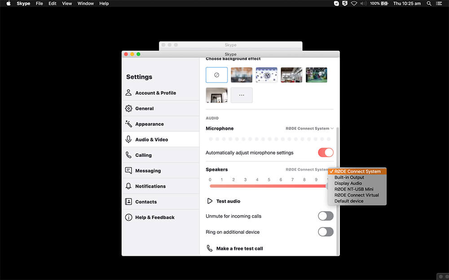Click the Calling phone icon in sidebar
The height and width of the screenshot is (280, 449).
(x=128, y=155)
